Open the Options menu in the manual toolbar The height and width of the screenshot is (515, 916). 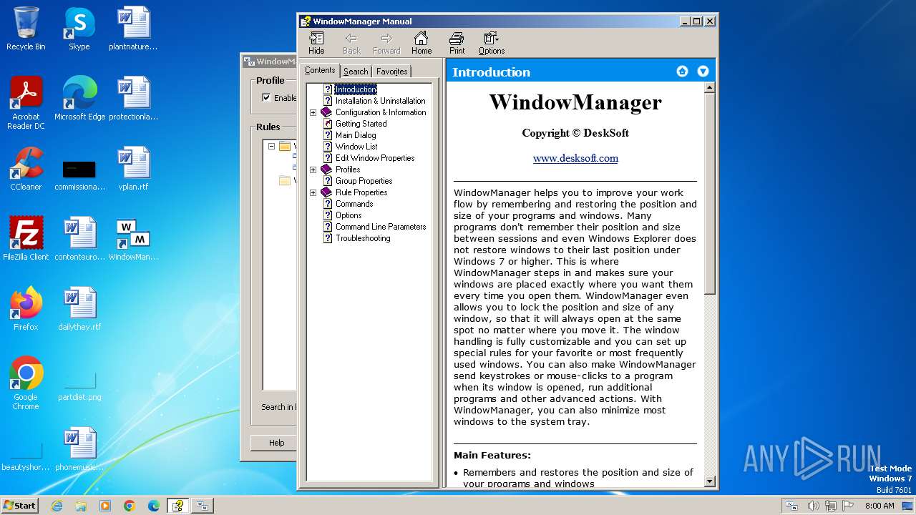(492, 44)
